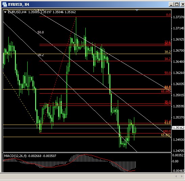Click the 1.37370 price axis label
The image size is (185, 181).
pos(179,17)
